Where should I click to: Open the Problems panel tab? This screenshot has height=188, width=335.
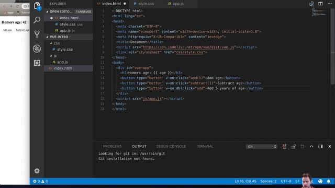(x=112, y=146)
